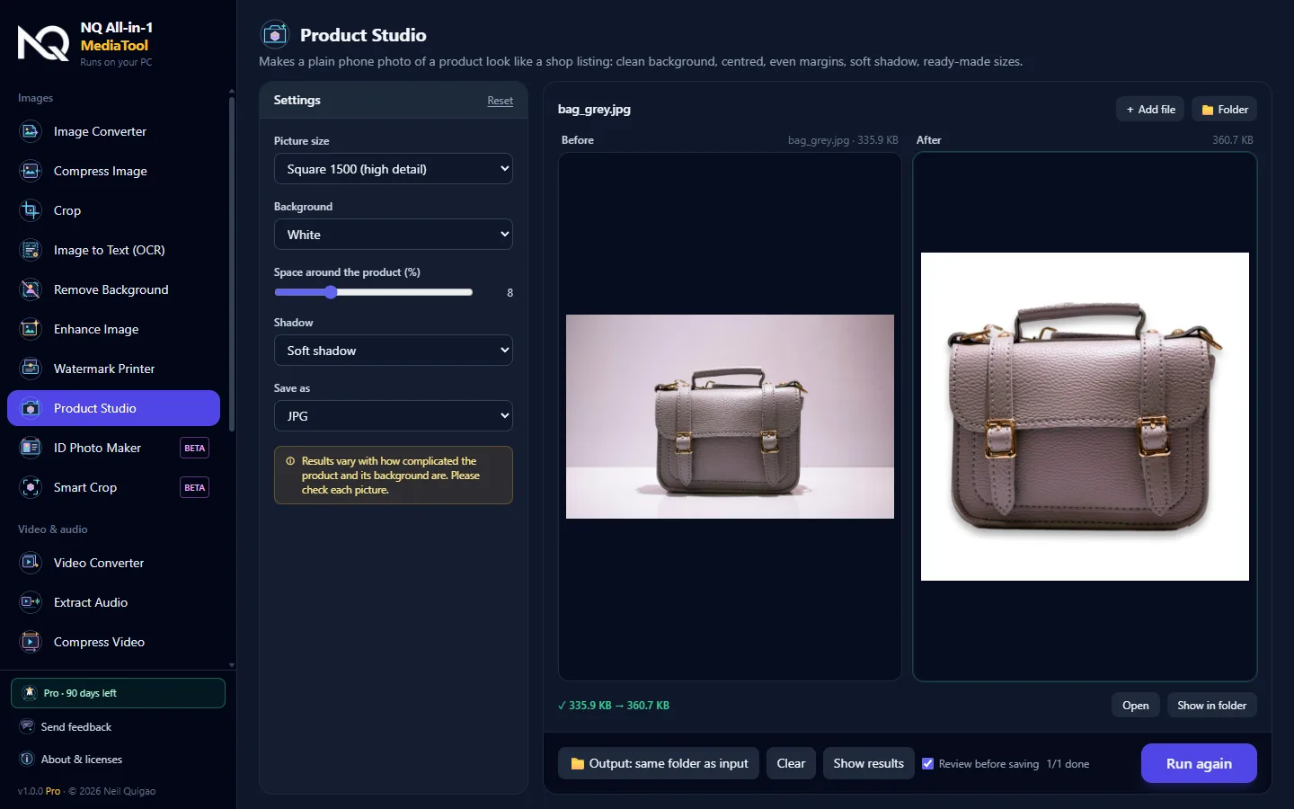
Task: Click the 335.9 KB → 360.7 KB status
Action: pyautogui.click(x=614, y=706)
